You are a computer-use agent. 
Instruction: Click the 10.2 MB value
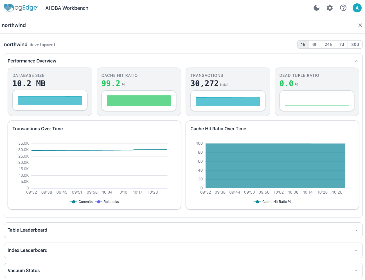point(29,83)
